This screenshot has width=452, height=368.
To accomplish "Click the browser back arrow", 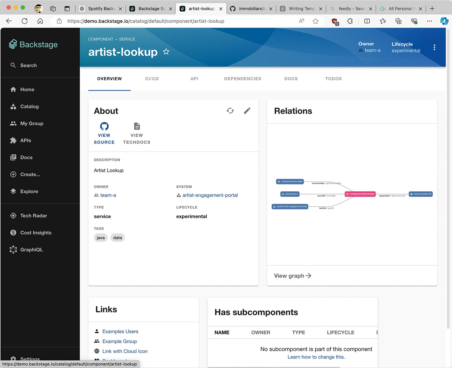I will [9, 21].
